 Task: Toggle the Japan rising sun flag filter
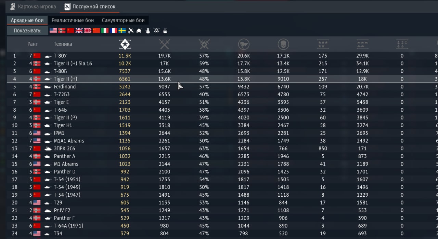click(x=88, y=31)
